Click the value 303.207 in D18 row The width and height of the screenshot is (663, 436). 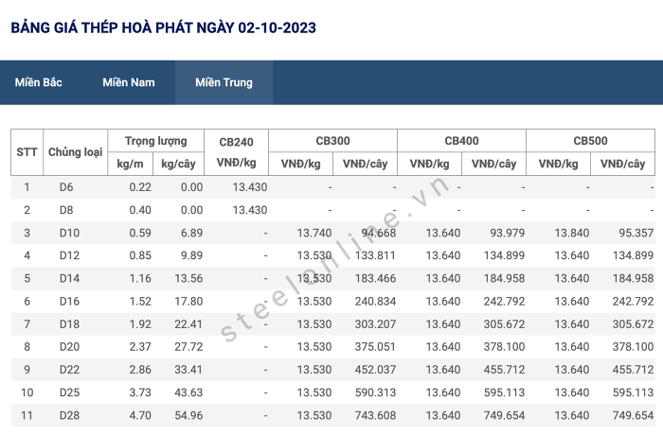click(375, 324)
